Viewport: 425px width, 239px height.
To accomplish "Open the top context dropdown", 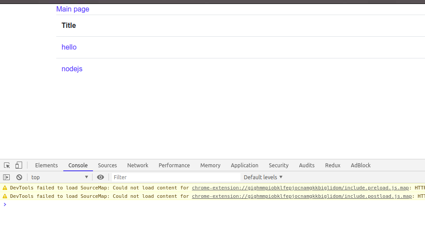I will tap(60, 177).
